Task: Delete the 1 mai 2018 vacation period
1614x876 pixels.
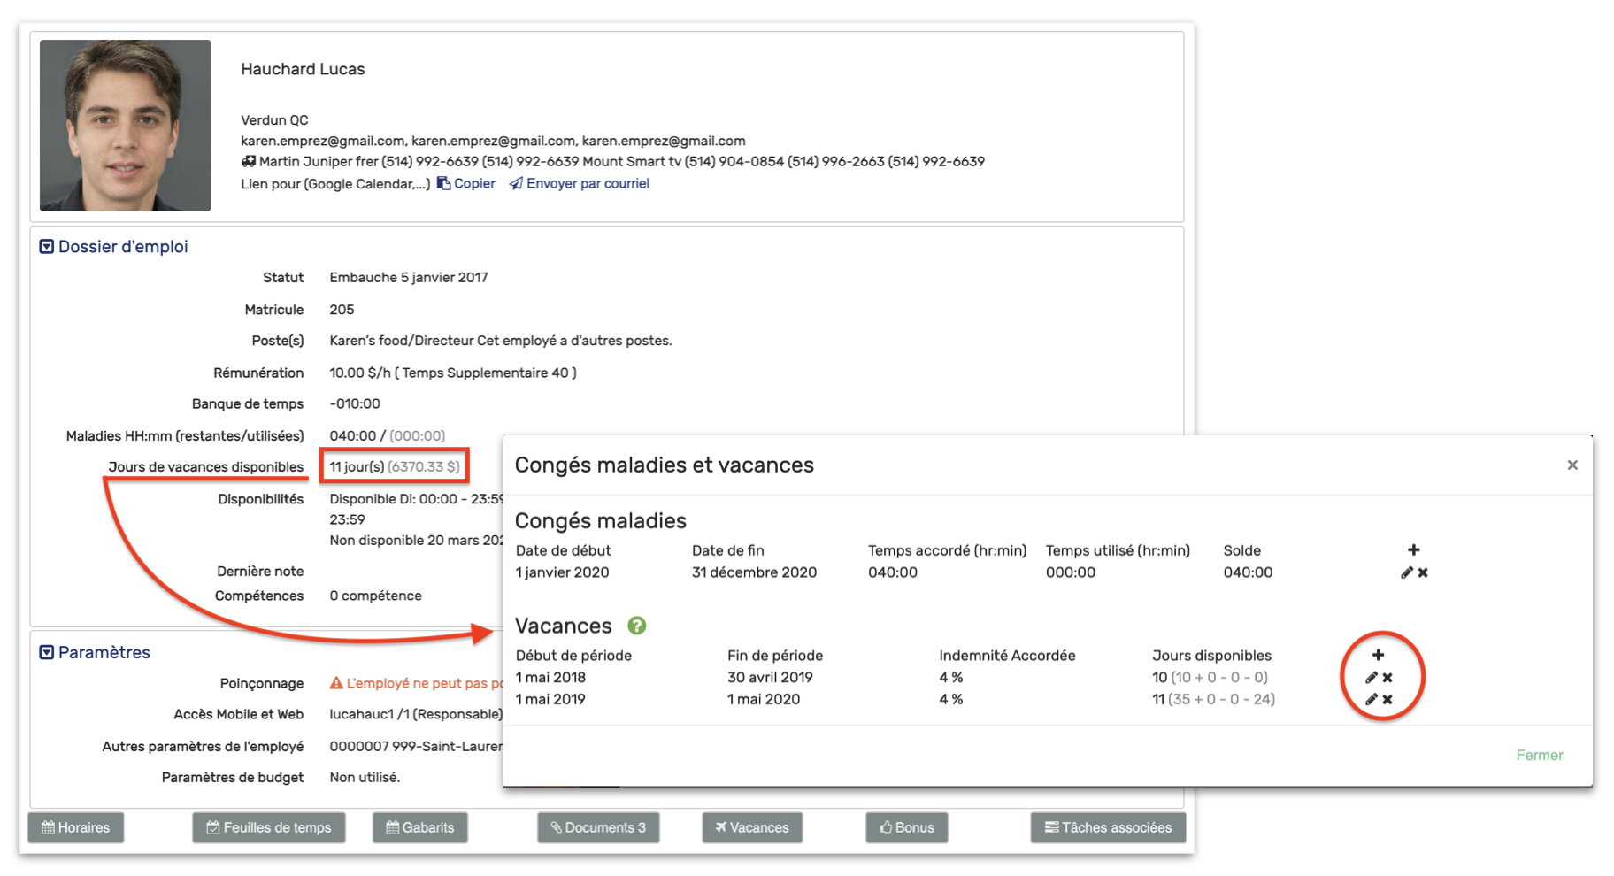Action: (1387, 678)
